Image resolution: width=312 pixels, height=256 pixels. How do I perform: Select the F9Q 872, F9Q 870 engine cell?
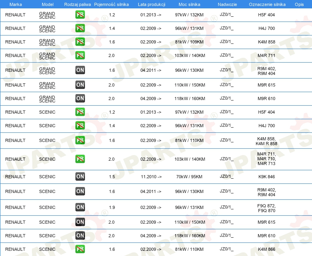267,208
